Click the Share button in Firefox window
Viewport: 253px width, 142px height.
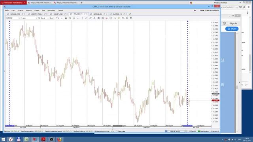(232, 29)
